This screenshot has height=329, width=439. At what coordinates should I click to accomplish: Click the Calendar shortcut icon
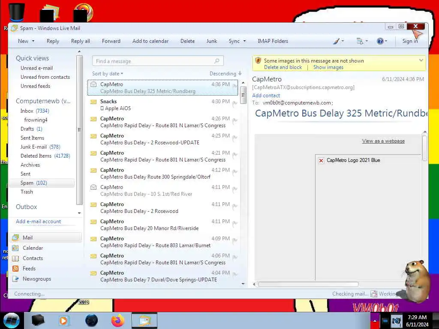tap(16, 248)
